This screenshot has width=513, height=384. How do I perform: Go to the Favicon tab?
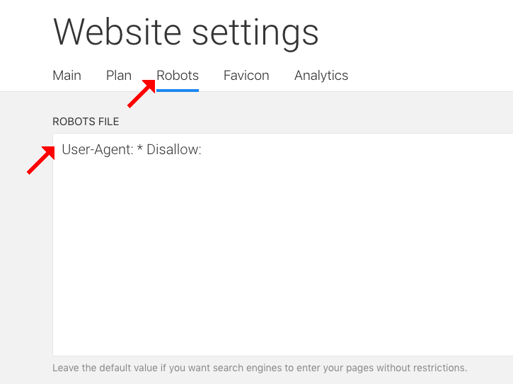246,76
